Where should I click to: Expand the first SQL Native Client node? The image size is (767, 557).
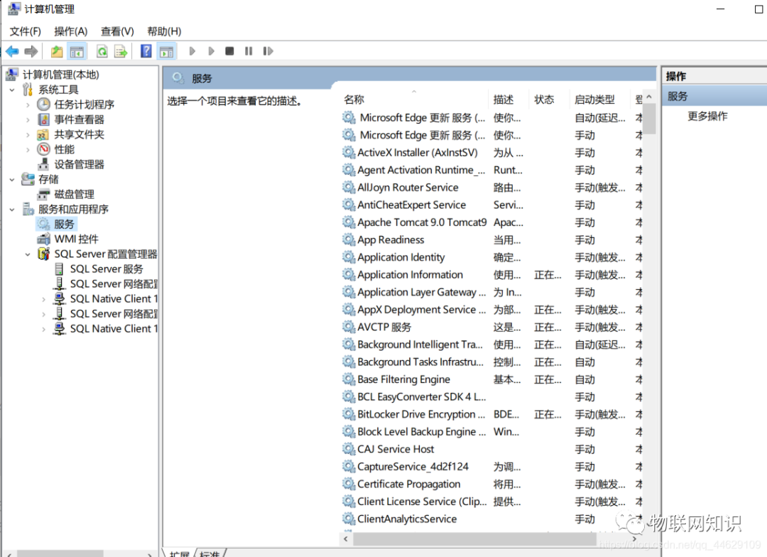[x=43, y=299]
